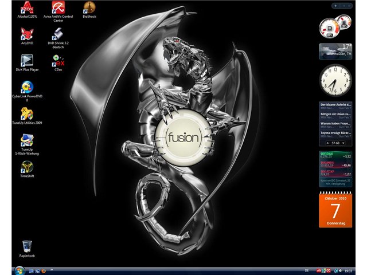Launch TuneUp Utilities 2009 icon
367x275 pixels.
pos(27,116)
